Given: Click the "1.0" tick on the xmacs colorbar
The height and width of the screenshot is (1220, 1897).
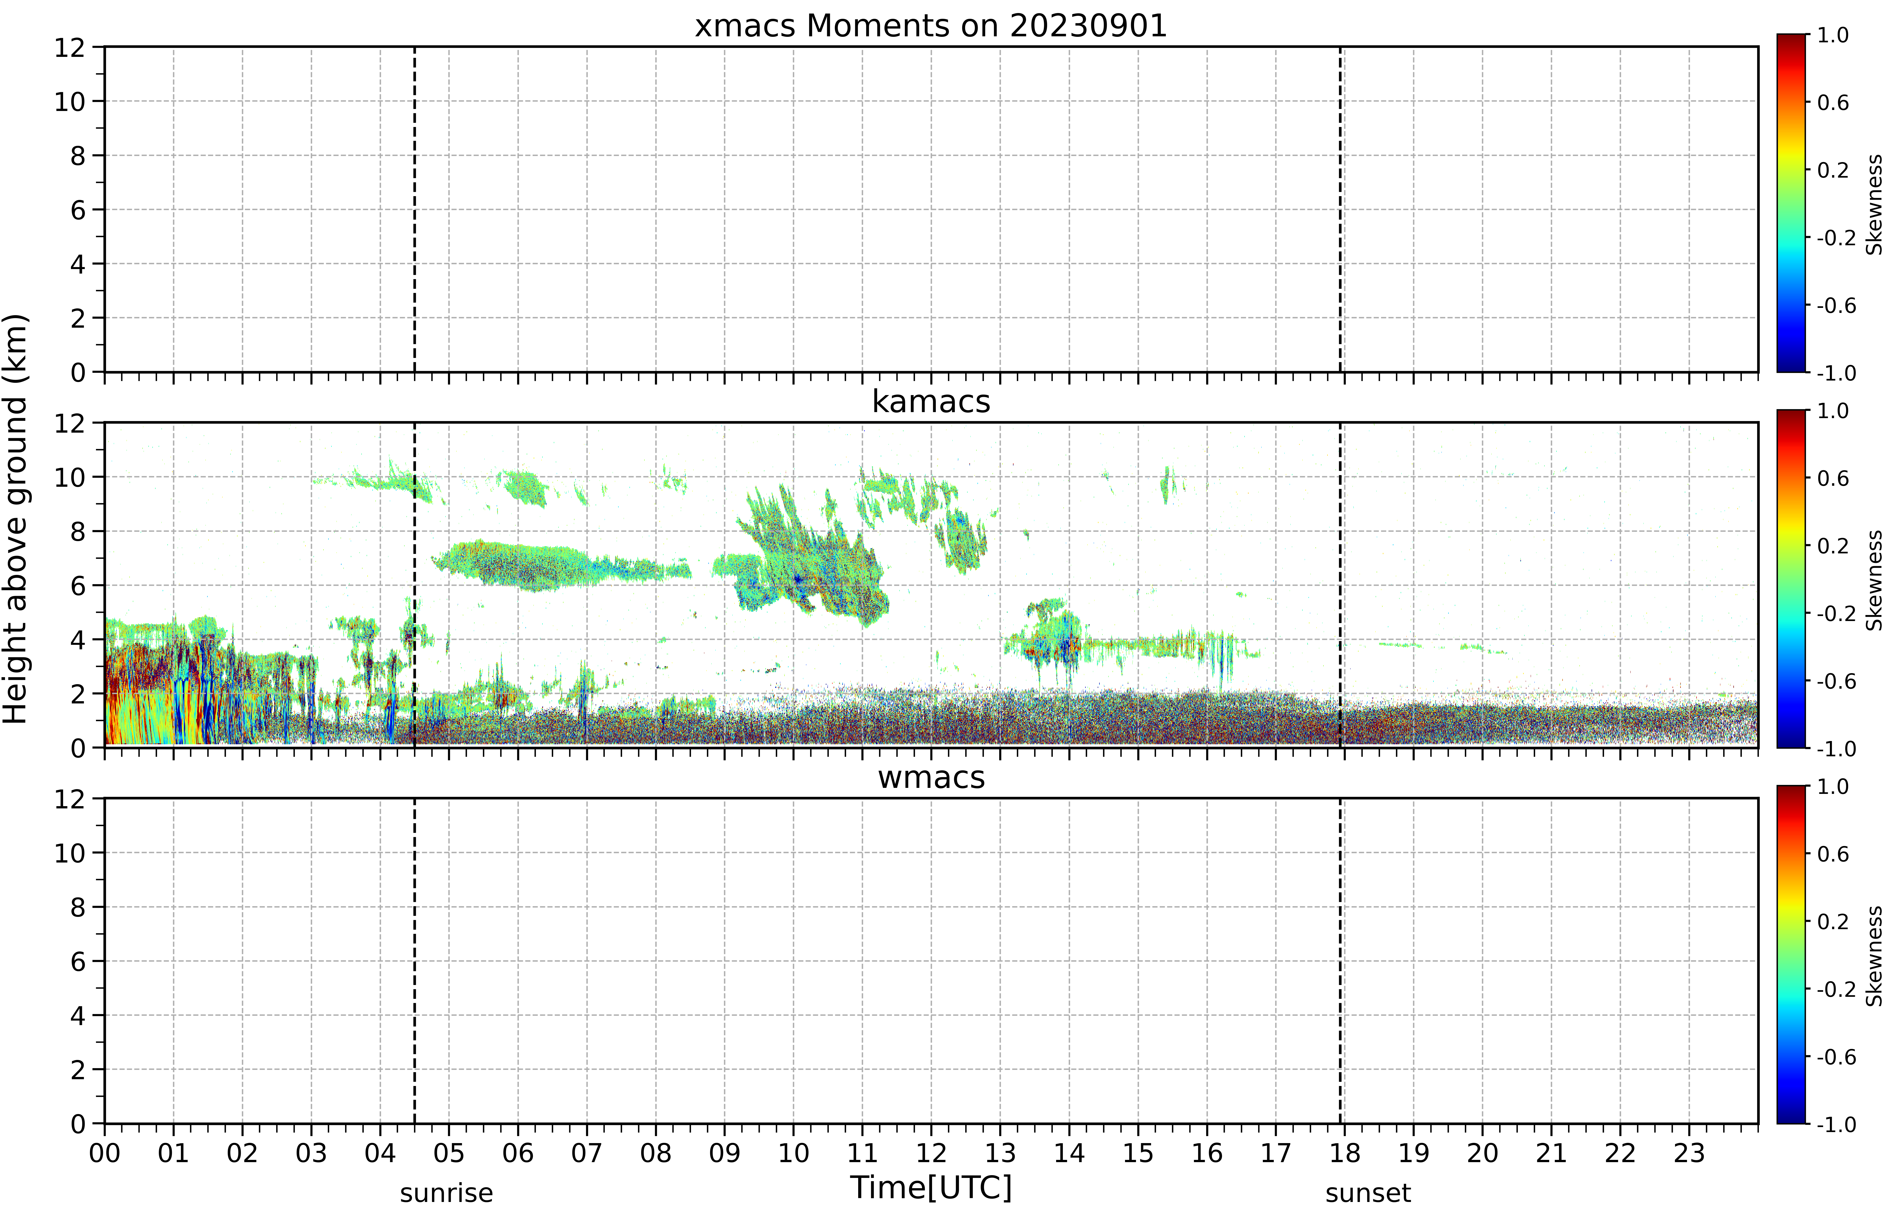Looking at the screenshot, I should point(1833,35).
